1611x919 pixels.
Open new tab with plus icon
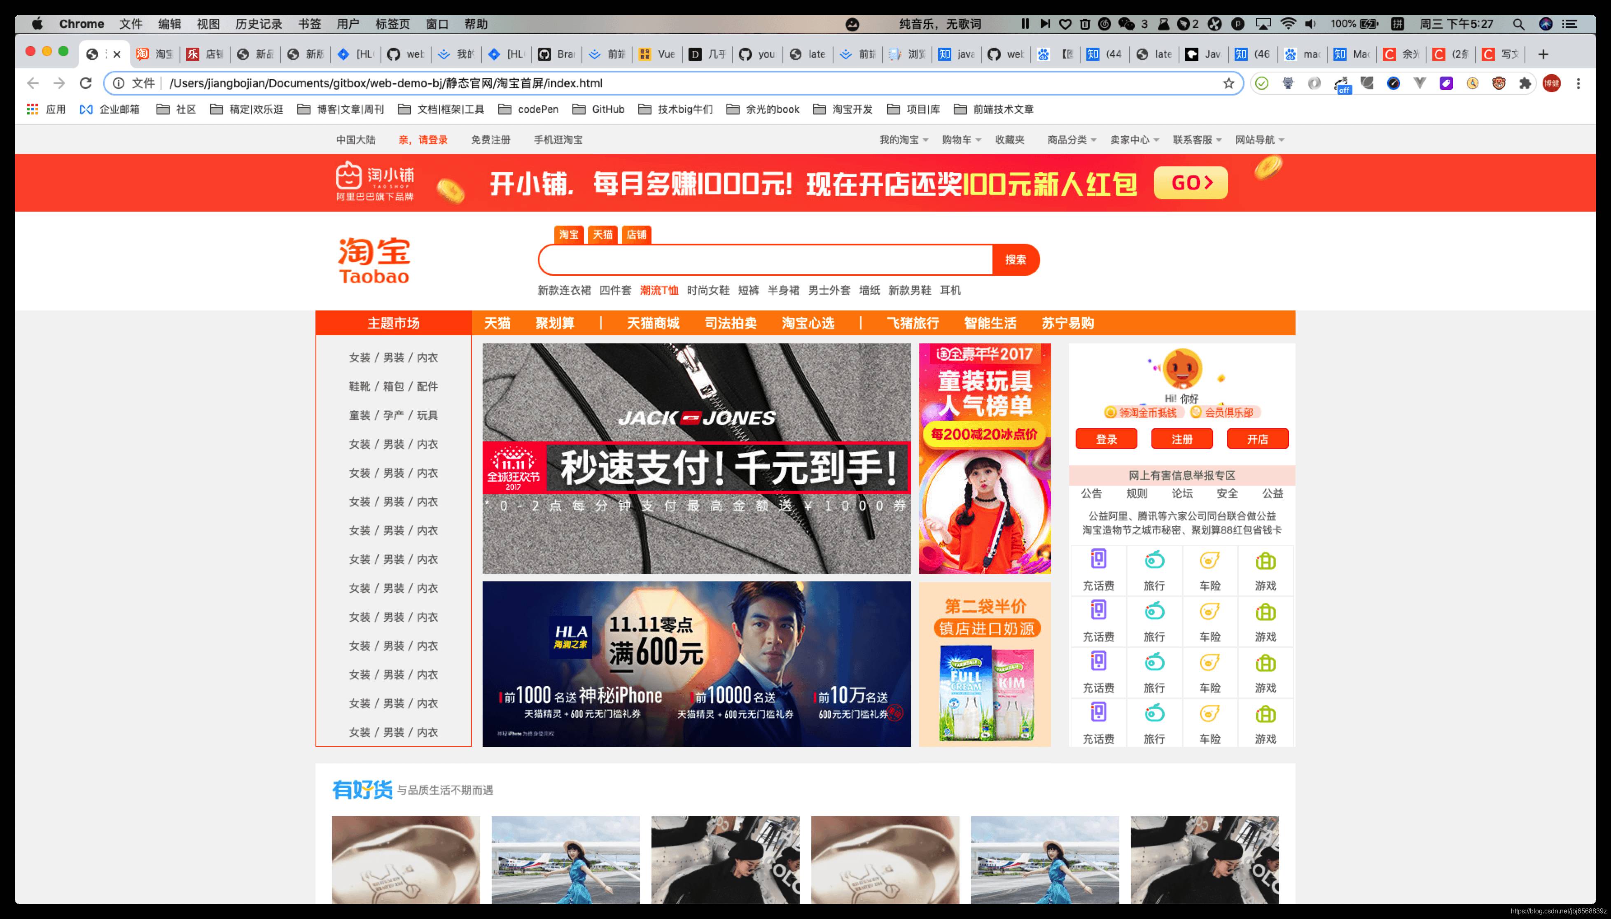(1543, 54)
